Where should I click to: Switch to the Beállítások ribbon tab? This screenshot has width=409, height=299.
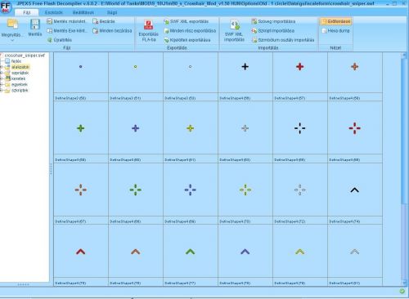[83, 12]
